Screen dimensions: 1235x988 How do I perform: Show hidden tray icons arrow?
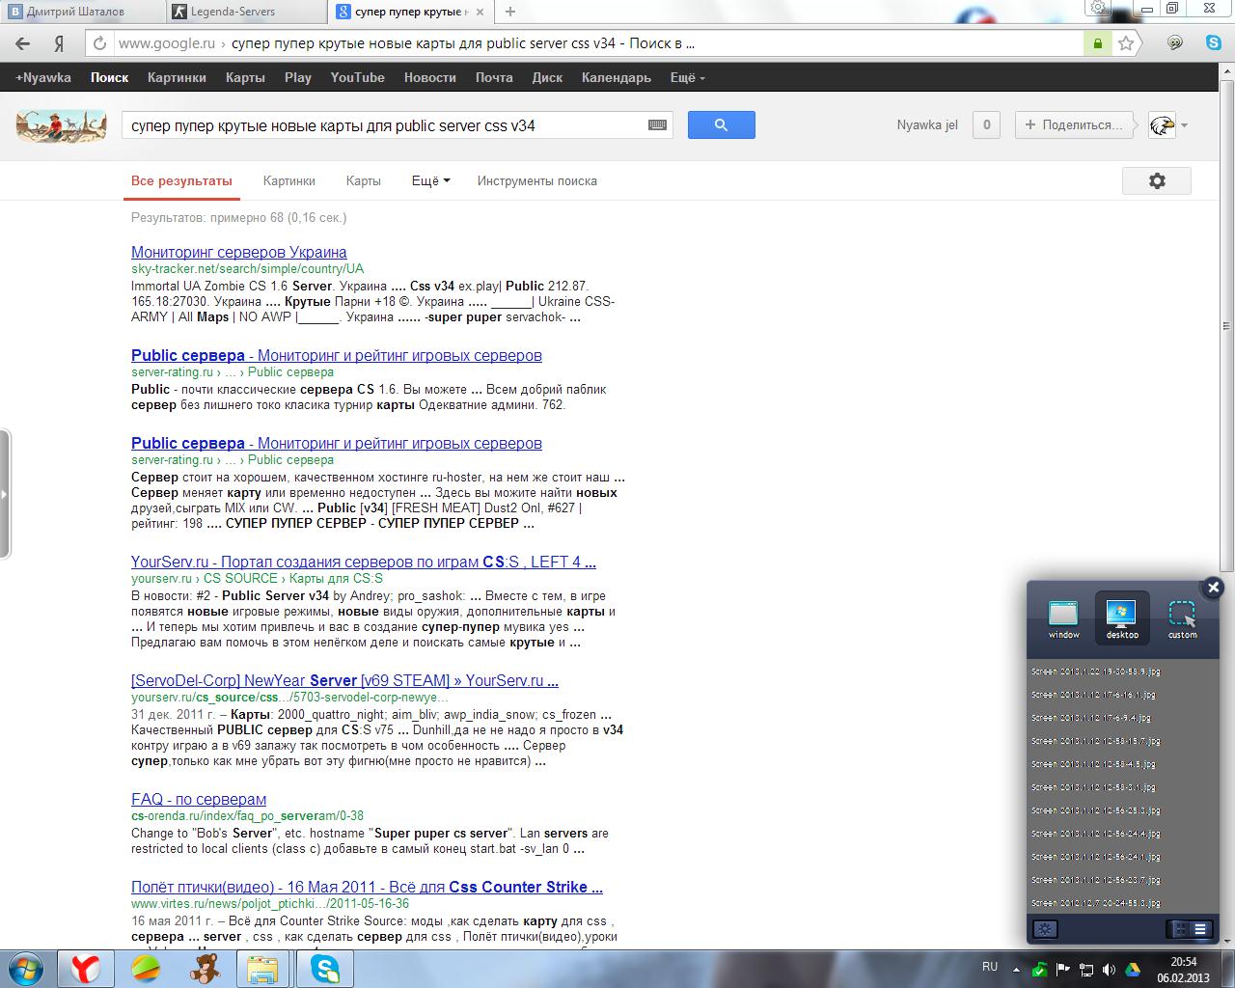point(1016,969)
